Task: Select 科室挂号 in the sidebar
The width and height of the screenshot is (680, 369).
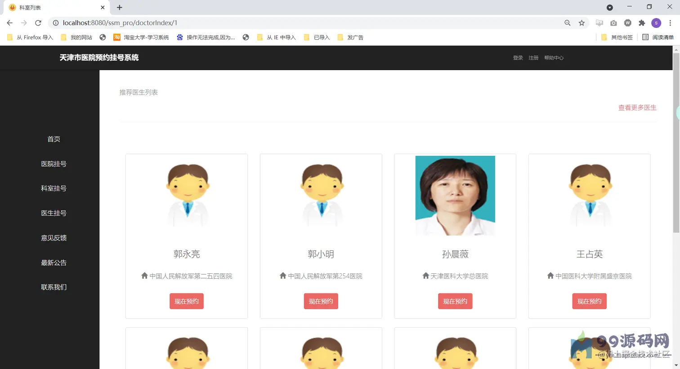Action: click(54, 188)
